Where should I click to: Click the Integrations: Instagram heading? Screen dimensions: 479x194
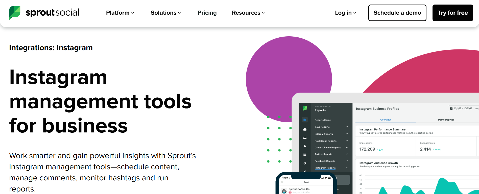click(51, 48)
